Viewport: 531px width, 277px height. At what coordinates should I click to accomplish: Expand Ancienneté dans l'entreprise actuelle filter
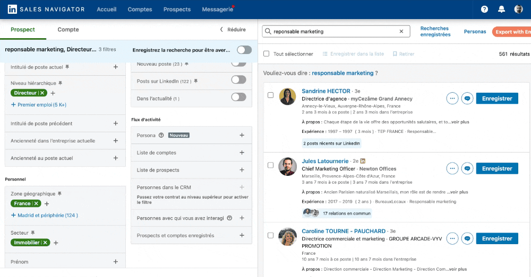point(115,140)
